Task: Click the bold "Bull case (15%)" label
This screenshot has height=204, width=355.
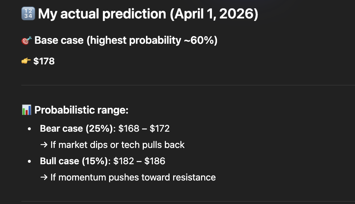Action: [x=74, y=161]
